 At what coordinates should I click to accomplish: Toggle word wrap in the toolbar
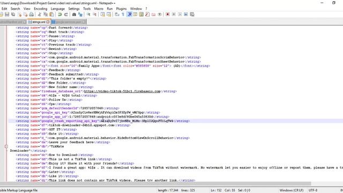[x=117, y=14]
